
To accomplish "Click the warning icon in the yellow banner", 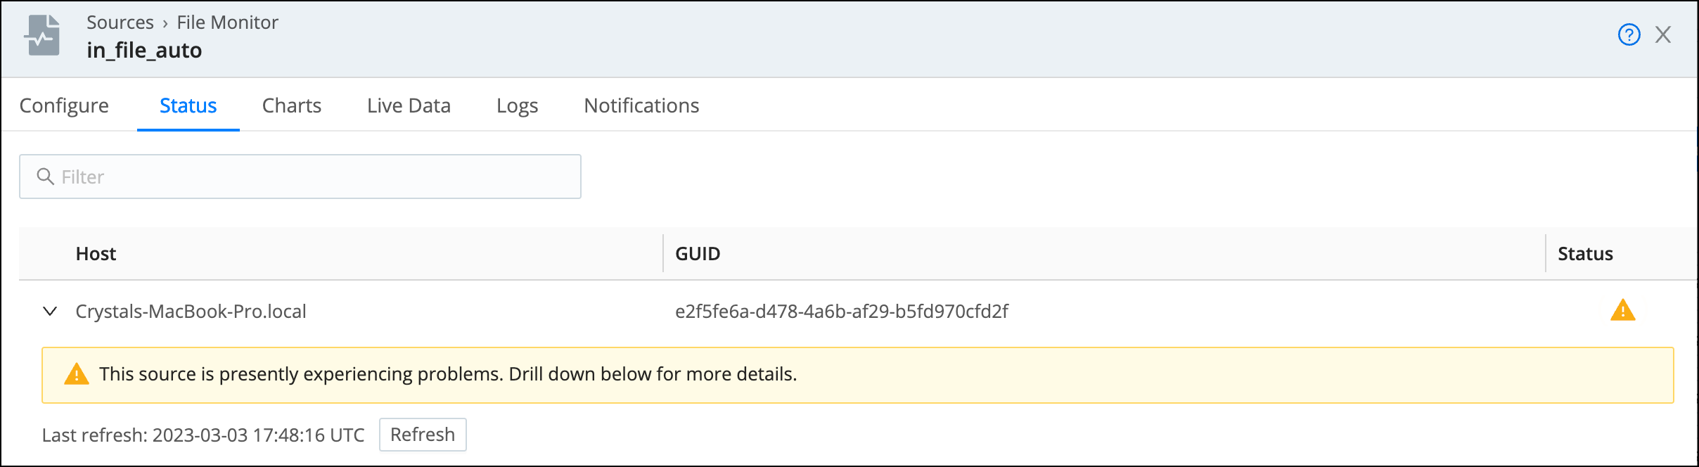I will pyautogui.click(x=77, y=374).
